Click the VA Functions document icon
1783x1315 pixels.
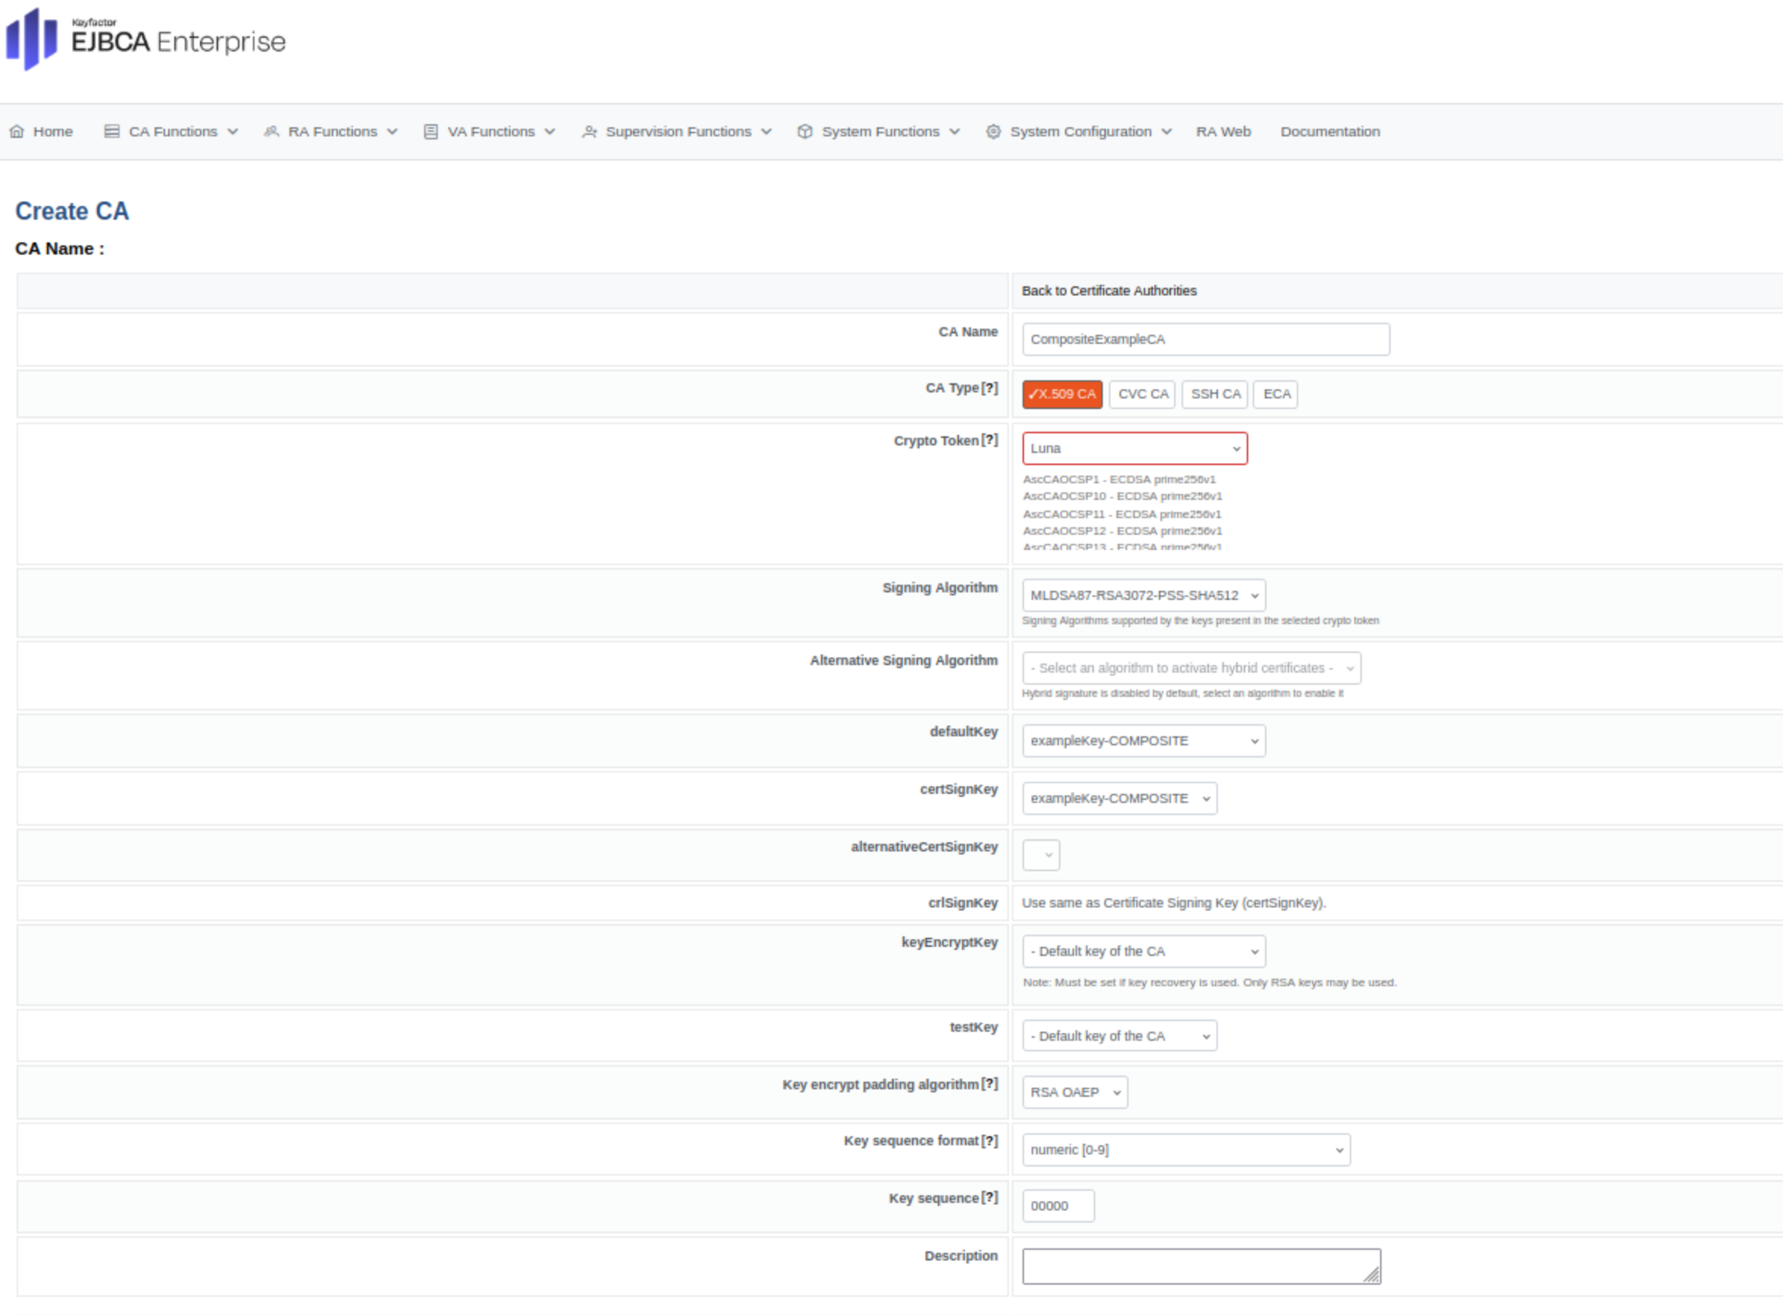[431, 131]
